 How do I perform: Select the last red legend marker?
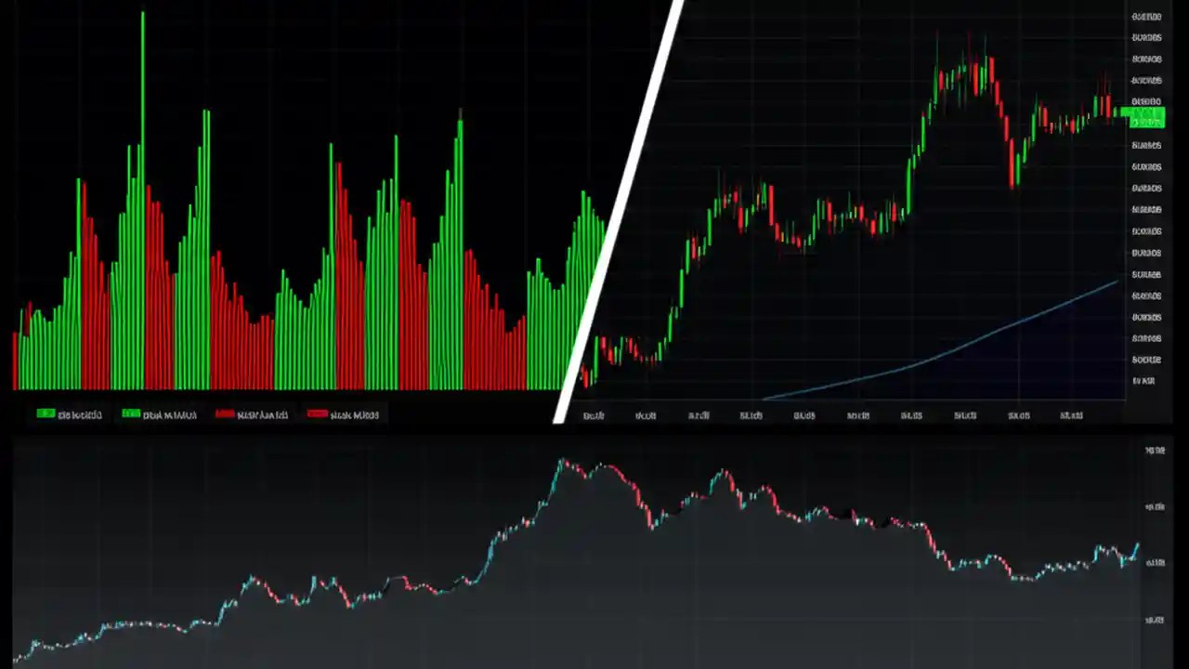pos(317,414)
